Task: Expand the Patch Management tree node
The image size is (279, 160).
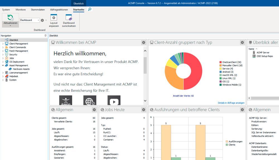Action: [3, 51]
